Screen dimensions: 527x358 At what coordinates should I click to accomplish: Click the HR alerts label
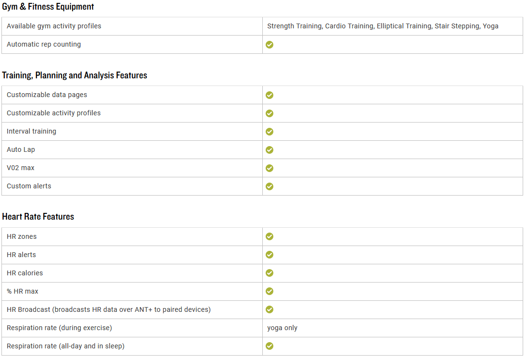[21, 255]
